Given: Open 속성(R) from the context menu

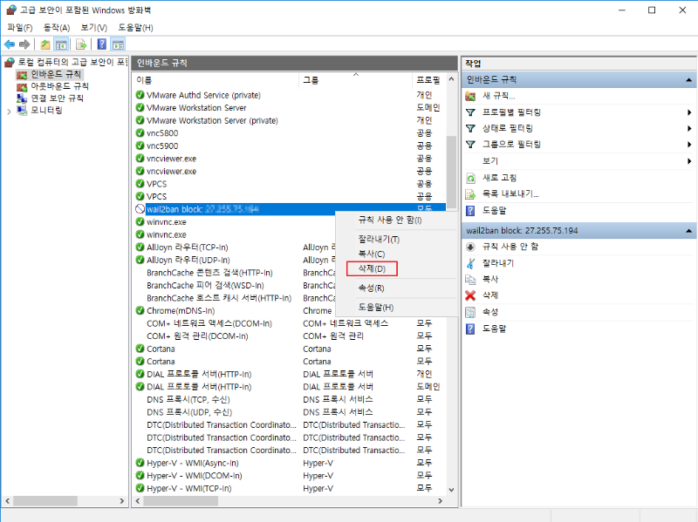Looking at the screenshot, I should pos(372,288).
